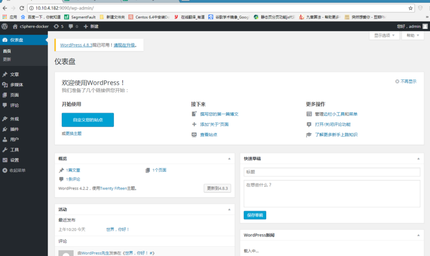This screenshot has width=430, height=256.
Task: Open the 外观 menu in the sidebar
Action: point(15,119)
